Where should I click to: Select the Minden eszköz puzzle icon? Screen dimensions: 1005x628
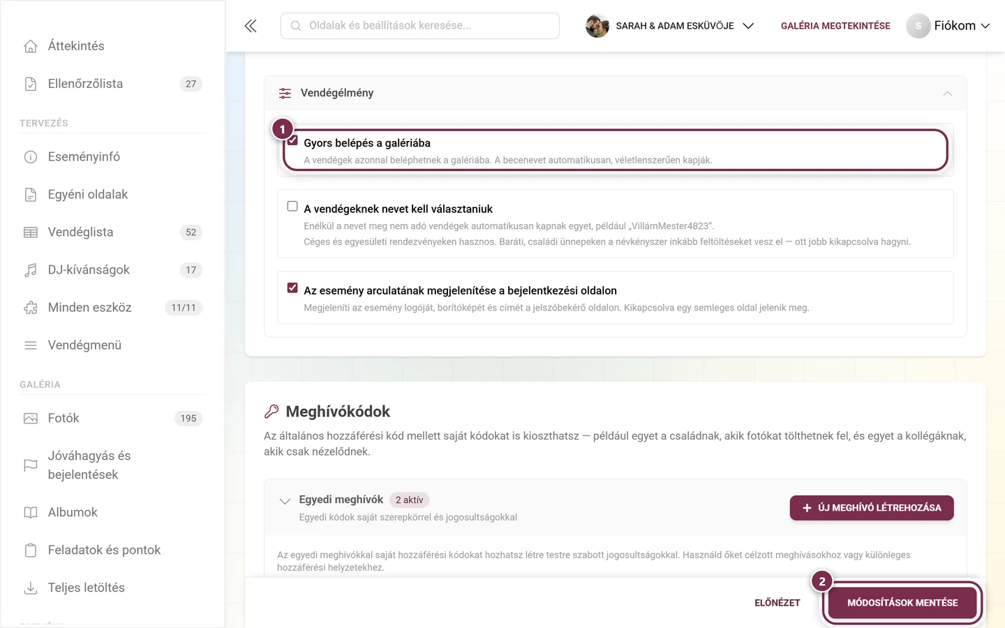(x=31, y=308)
